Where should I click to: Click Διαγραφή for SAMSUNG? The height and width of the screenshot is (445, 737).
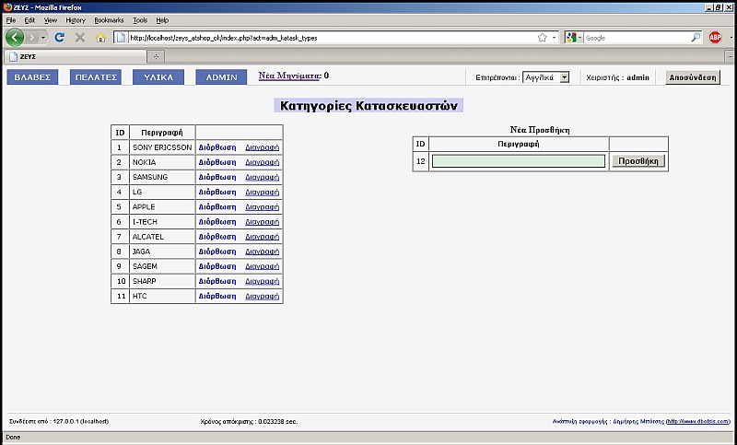click(x=263, y=177)
